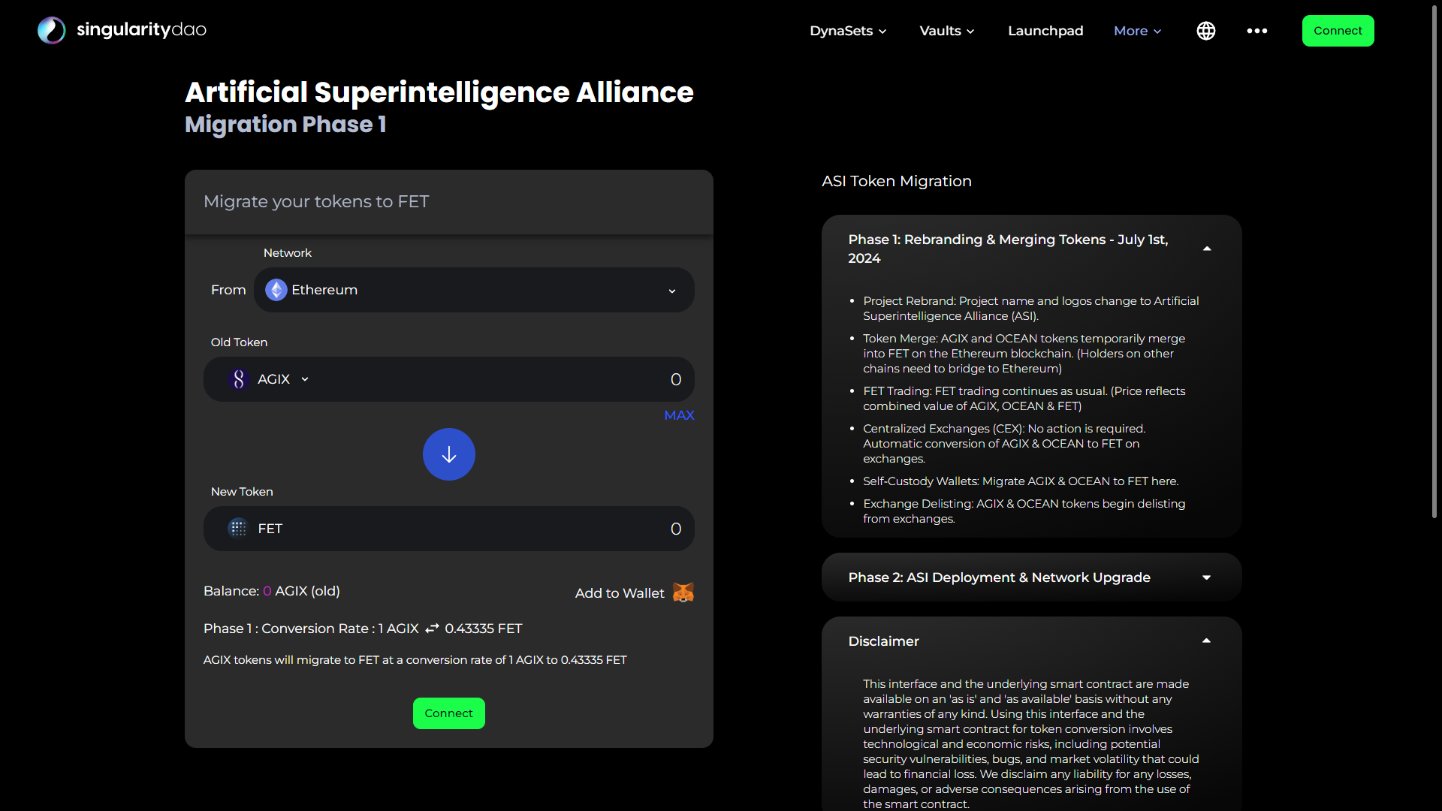Open the language globe icon
1442x811 pixels.
(x=1206, y=31)
